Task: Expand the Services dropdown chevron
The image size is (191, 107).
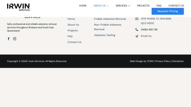Action: 129,6
